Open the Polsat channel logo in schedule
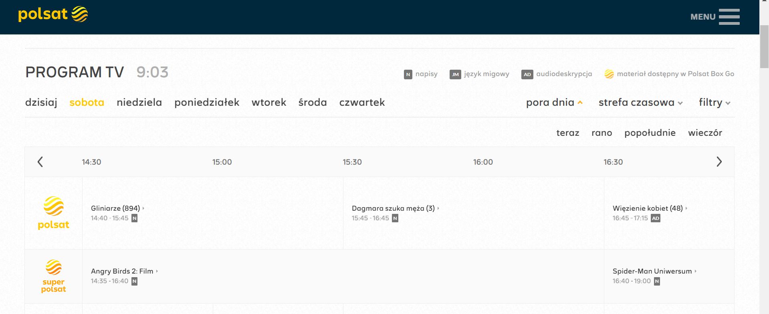 coord(54,213)
